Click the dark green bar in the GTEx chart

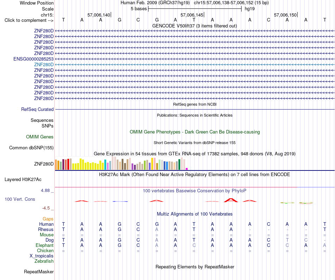tap(179, 164)
